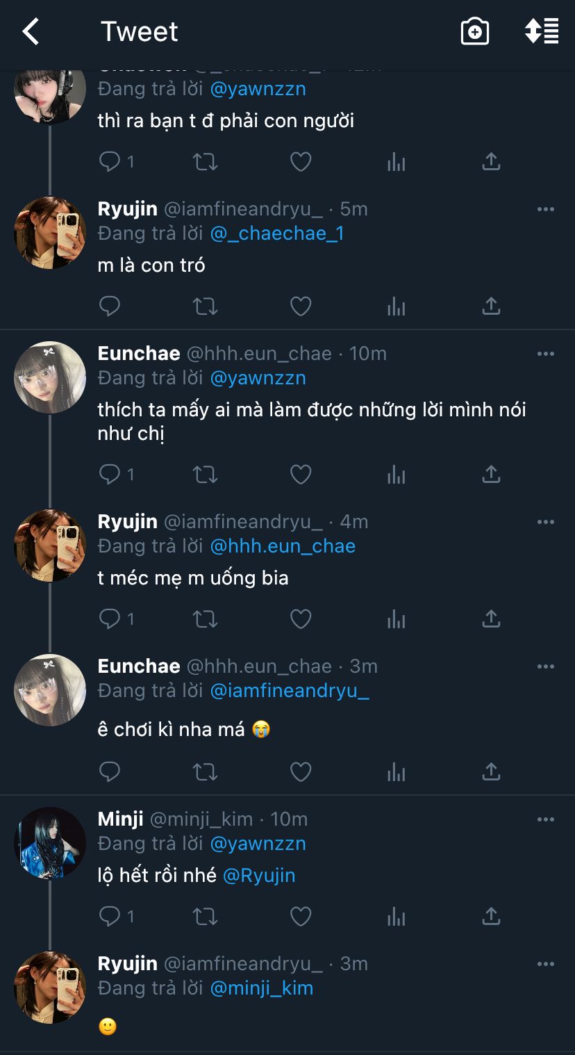Go back with the arrow icon
Screen dimensions: 575x1055
click(31, 32)
